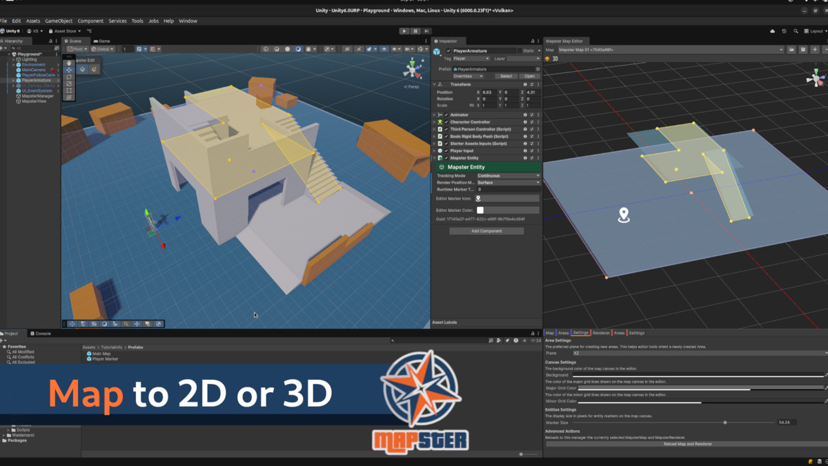Select the Rect tool in Scene overlay
Image resolution: width=828 pixels, height=466 pixels.
point(69,90)
